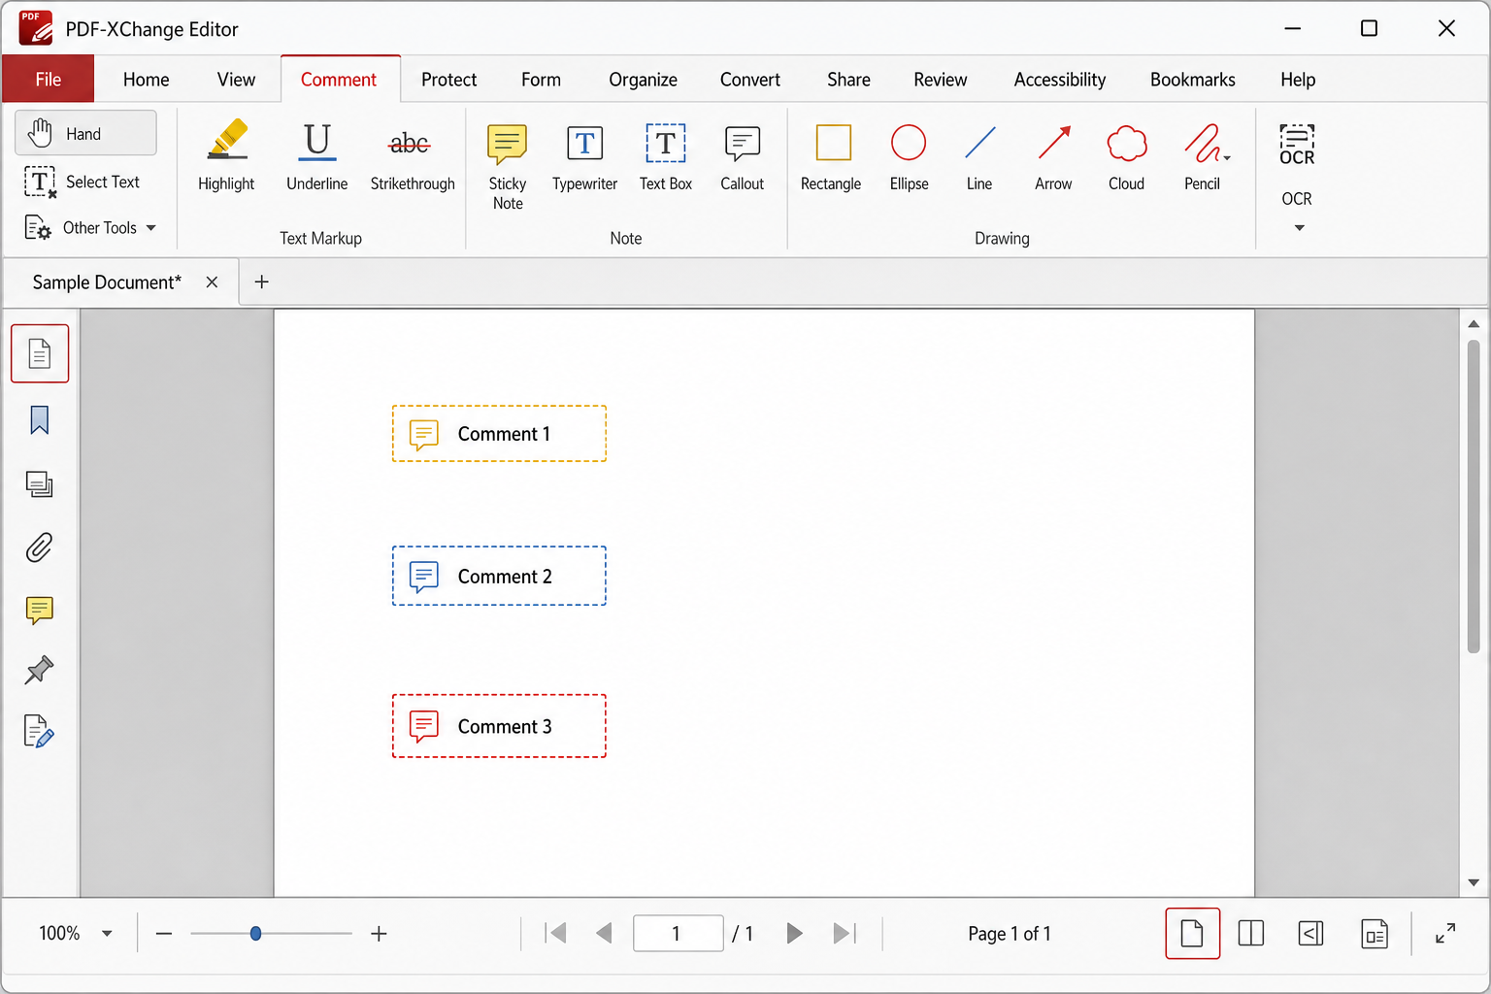This screenshot has width=1491, height=994.
Task: Open the zoom level dropdown
Action: coord(107,934)
